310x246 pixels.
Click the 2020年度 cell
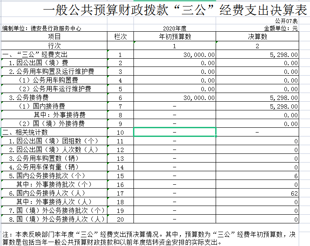coord(175,28)
